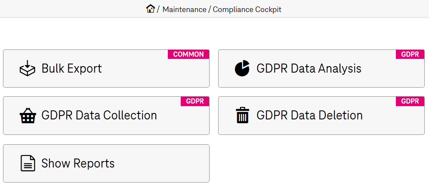This screenshot has width=429, height=189.
Task: Click the GDPR tag on Data Analysis tile
Action: (x=410, y=54)
